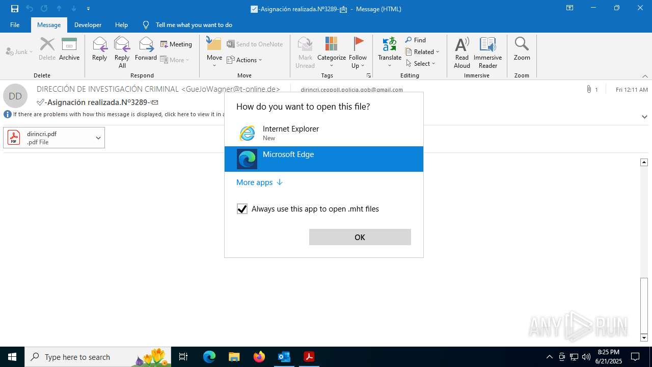Image resolution: width=652 pixels, height=367 pixels.
Task: Click message pane scroll down arrow
Action: (644, 337)
